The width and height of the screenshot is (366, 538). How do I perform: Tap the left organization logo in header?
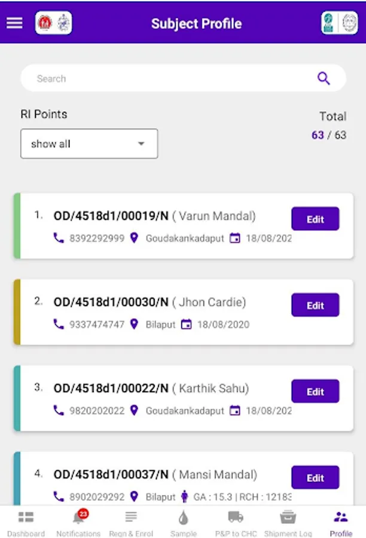tap(54, 23)
